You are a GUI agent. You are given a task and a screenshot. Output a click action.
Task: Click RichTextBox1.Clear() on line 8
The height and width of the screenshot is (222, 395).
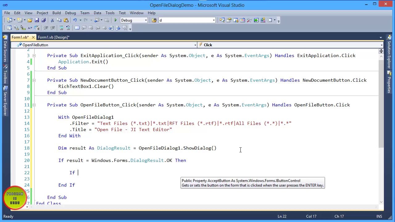(x=86, y=86)
